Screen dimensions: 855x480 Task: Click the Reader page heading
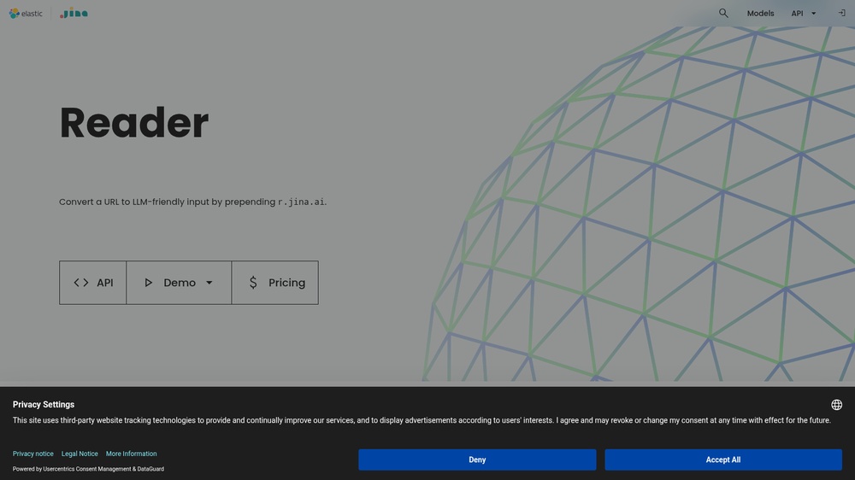[x=134, y=123]
